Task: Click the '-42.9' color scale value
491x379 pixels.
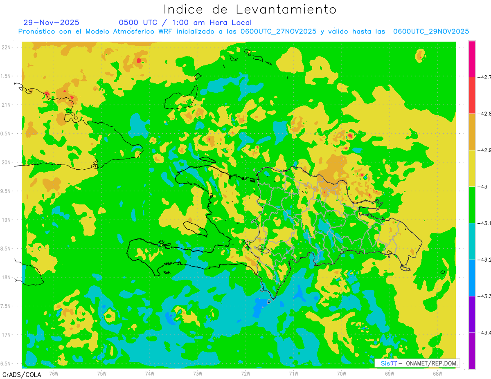Action: (x=485, y=150)
